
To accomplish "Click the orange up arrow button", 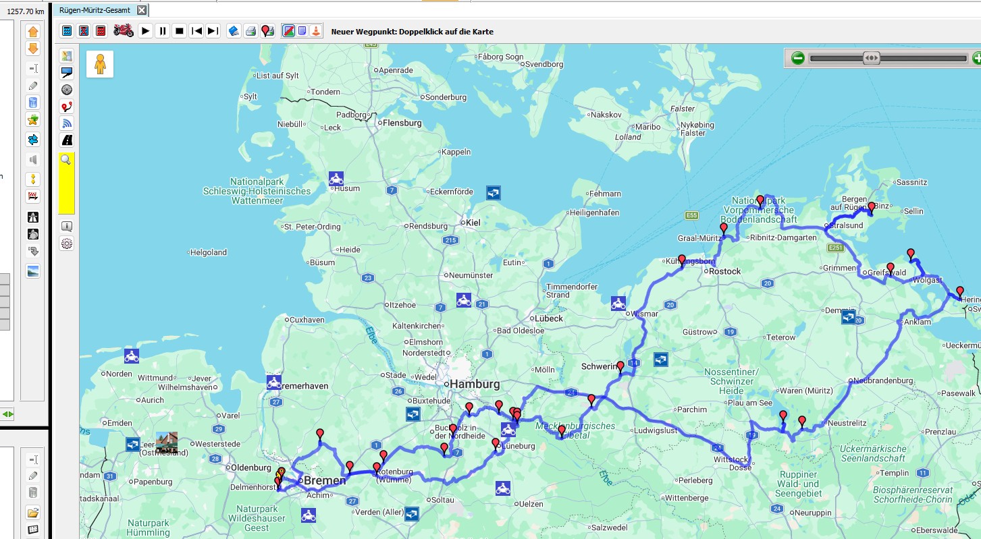I will coord(32,32).
